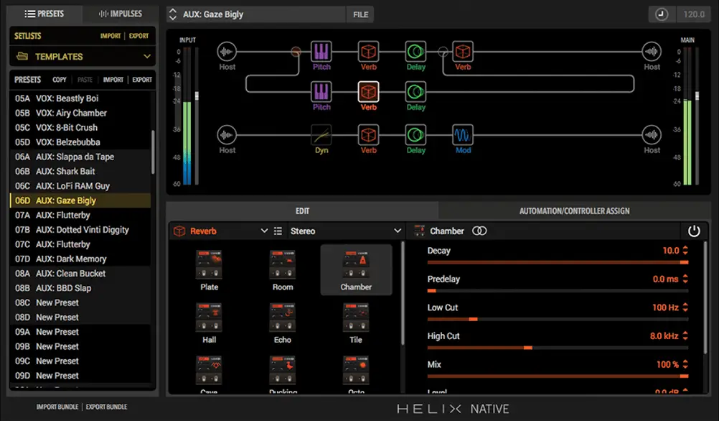The width and height of the screenshot is (719, 421).
Task: Click Import Bundle at the bottom
Action: pyautogui.click(x=57, y=407)
